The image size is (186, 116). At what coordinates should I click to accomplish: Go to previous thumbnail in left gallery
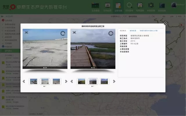pyautogui.click(x=24, y=81)
